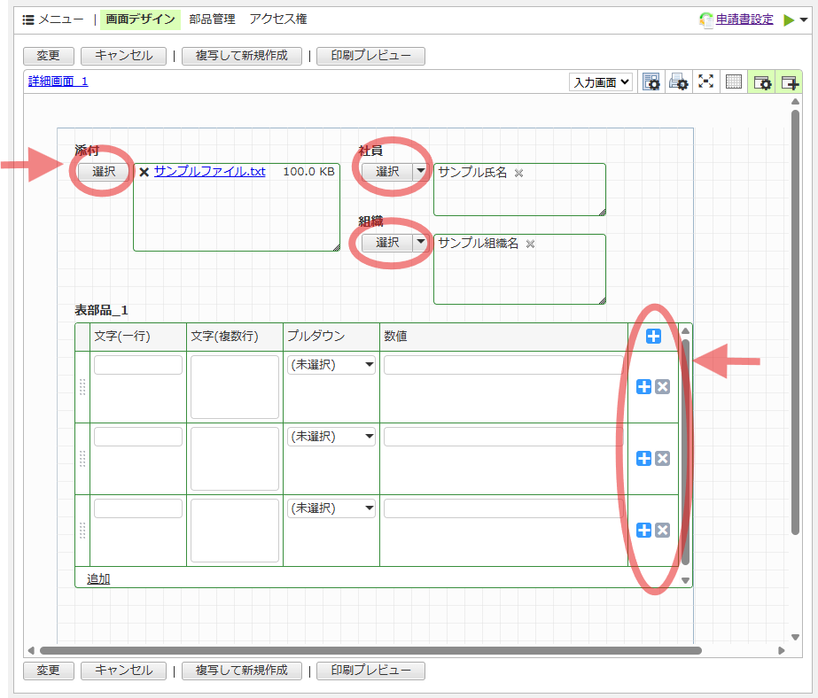This screenshot has width=818, height=698.
Task: Remove サンプルファイル.txt with the x icon
Action: pos(144,172)
